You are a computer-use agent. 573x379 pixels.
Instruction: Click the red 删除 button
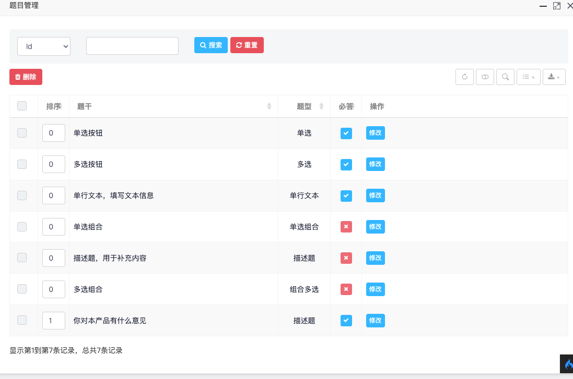(26, 77)
